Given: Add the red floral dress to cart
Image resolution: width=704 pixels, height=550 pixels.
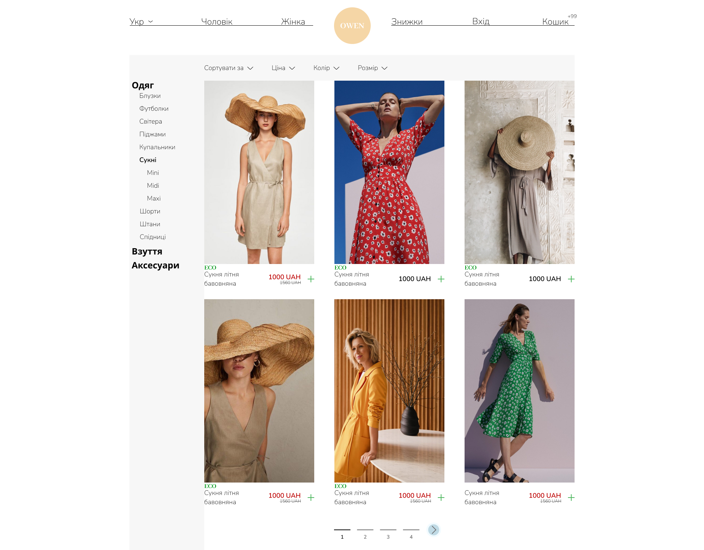Looking at the screenshot, I should click(441, 279).
